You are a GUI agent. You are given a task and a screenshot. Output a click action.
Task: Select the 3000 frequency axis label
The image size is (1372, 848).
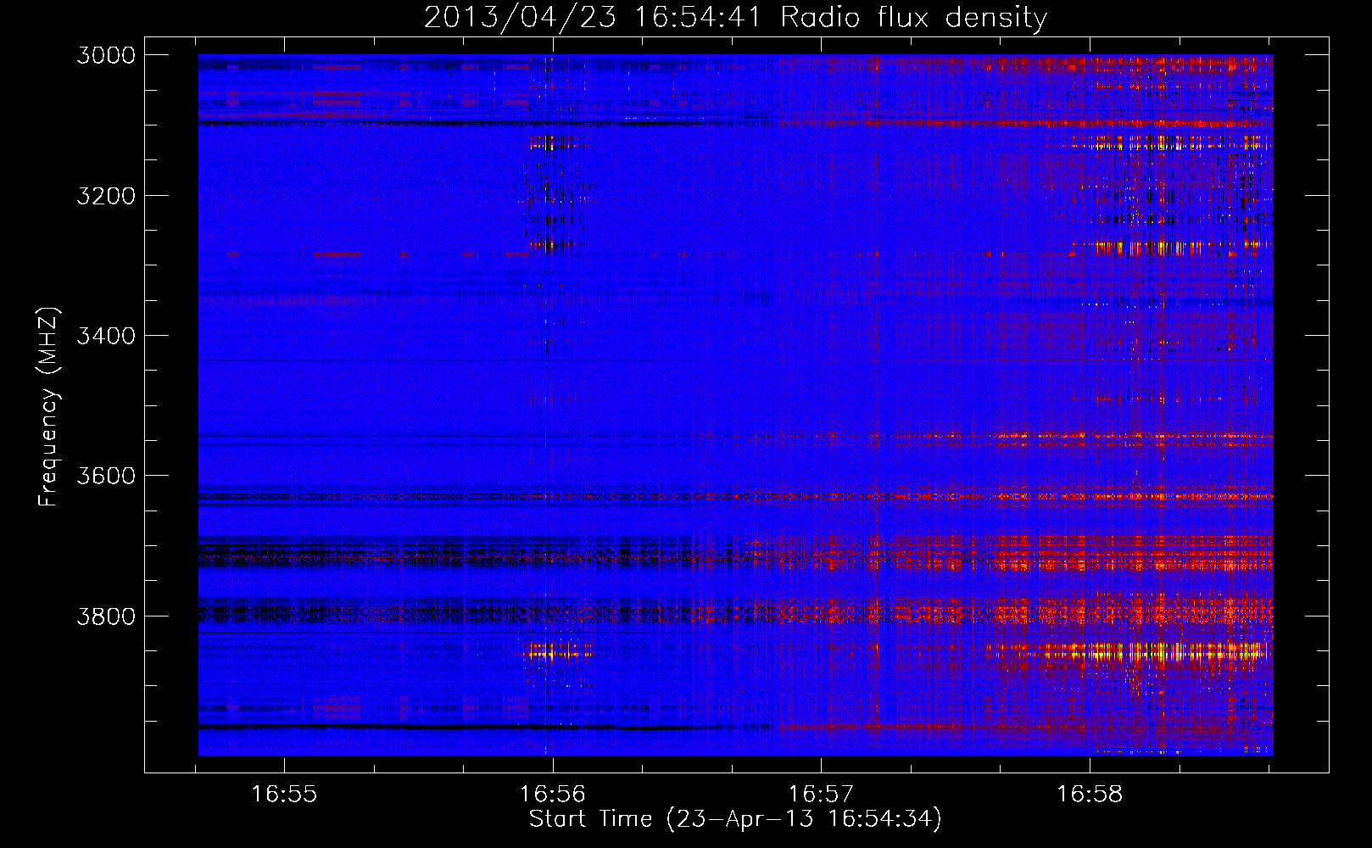[106, 55]
